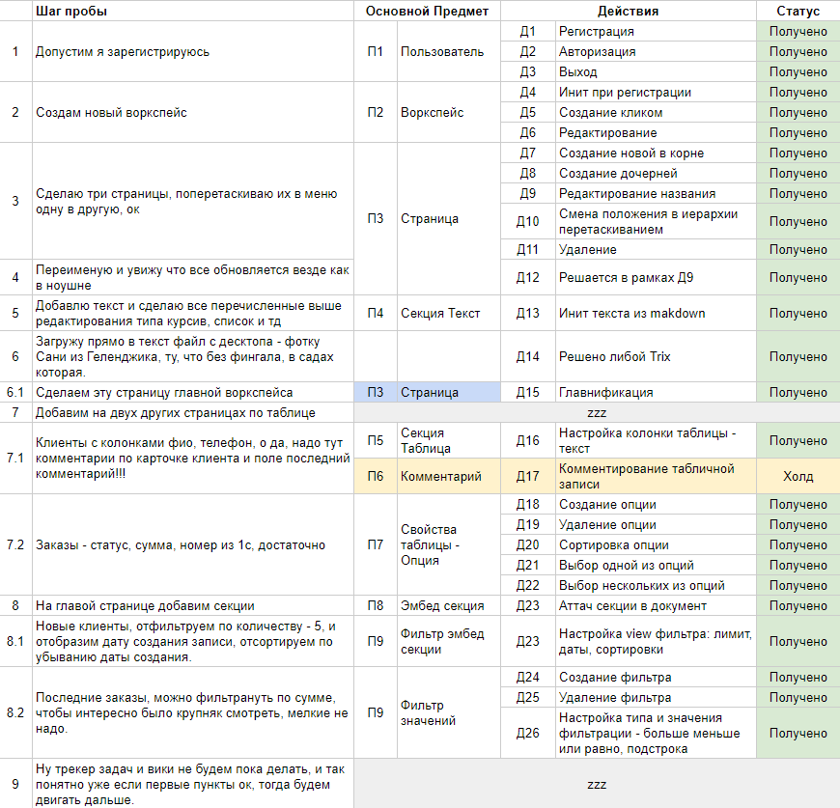Select step cell numbered 8.2

[x=15, y=714]
